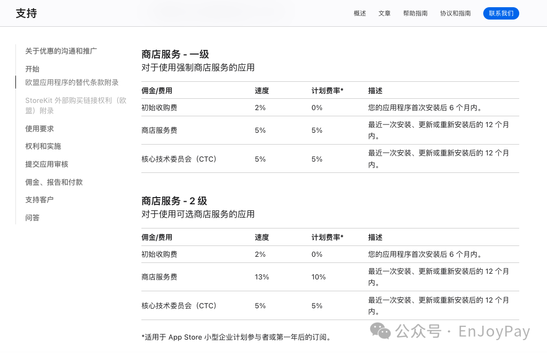Open the StoreKit 外部购买链接权利 sidebar link
Image resolution: width=547 pixels, height=353 pixels.
tap(76, 105)
